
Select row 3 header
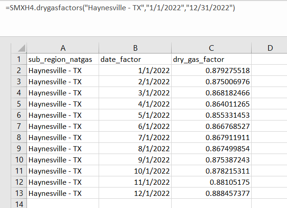click(x=19, y=81)
